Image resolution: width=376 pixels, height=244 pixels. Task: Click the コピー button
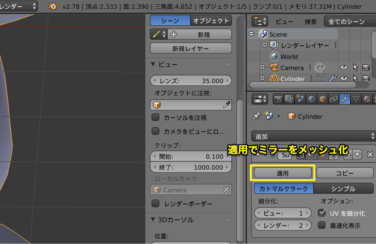click(x=344, y=173)
